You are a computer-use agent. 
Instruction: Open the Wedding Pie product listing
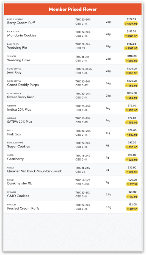73,46
